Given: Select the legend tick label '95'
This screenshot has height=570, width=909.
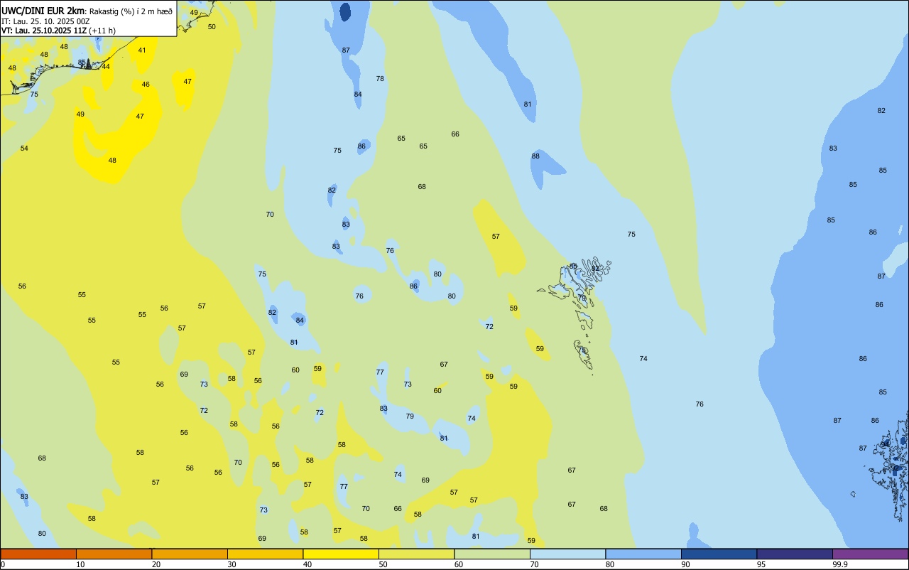Looking at the screenshot, I should (x=761, y=564).
